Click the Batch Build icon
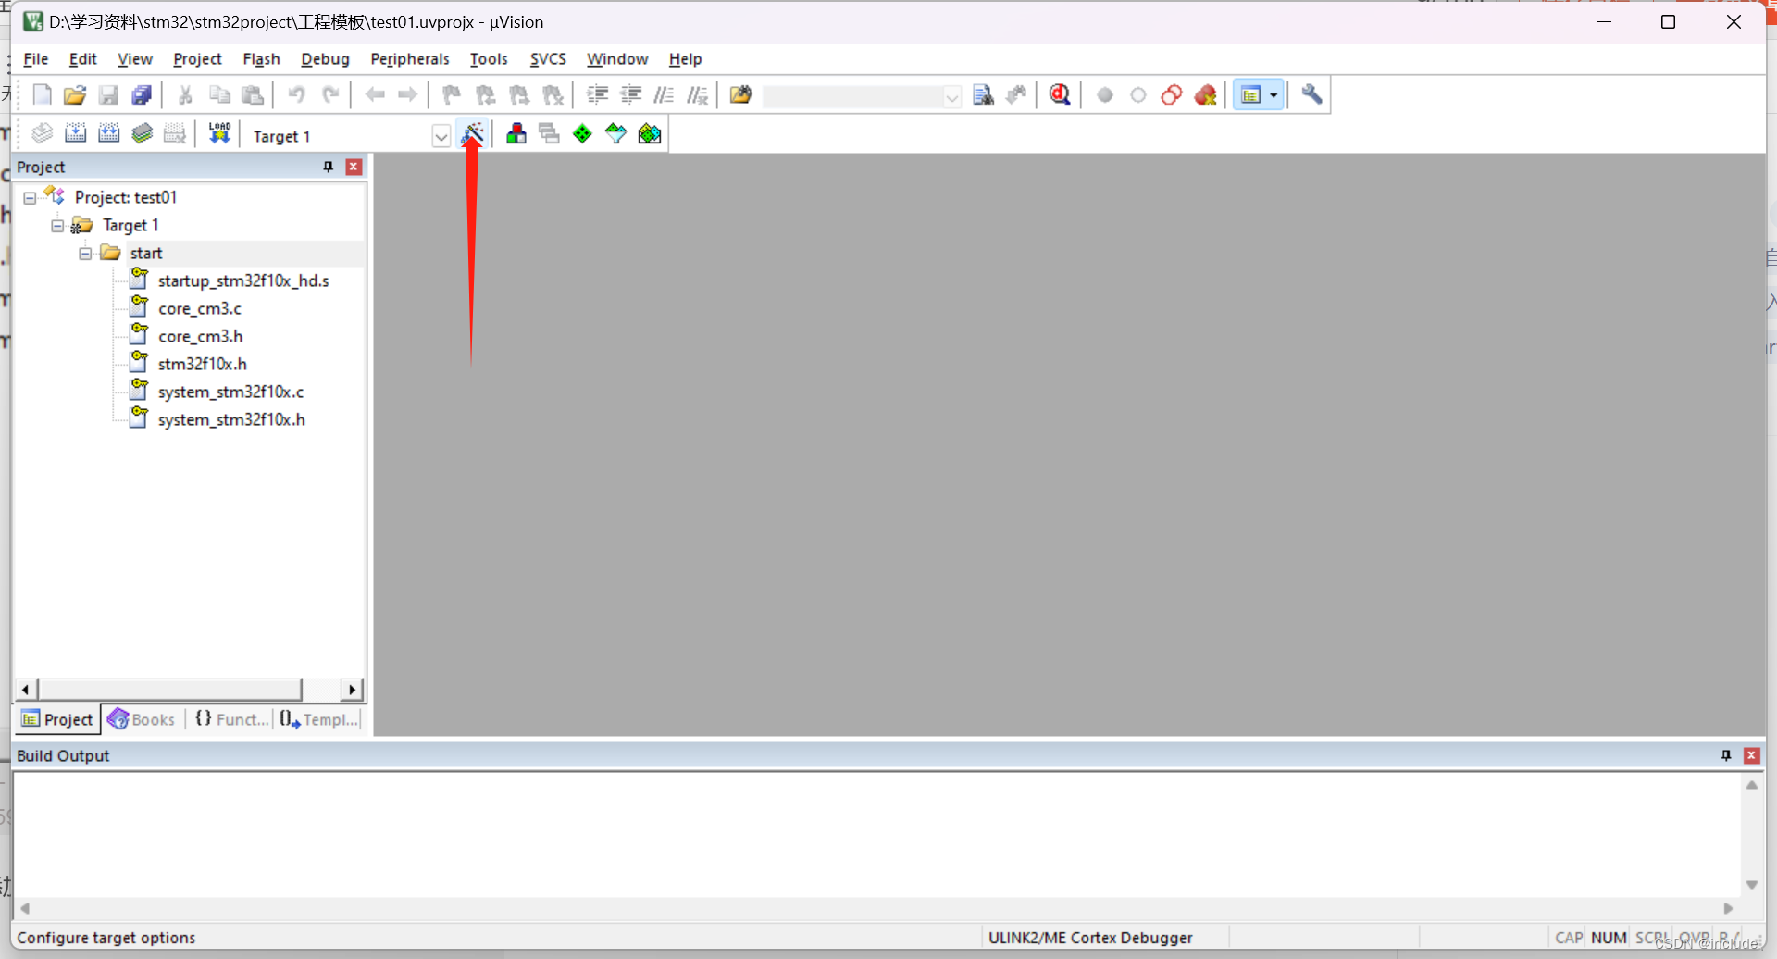The image size is (1777, 959). 142,134
